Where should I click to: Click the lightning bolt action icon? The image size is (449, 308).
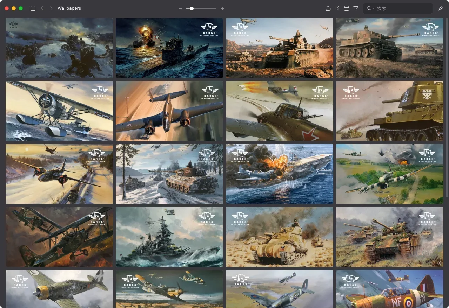tap(337, 8)
